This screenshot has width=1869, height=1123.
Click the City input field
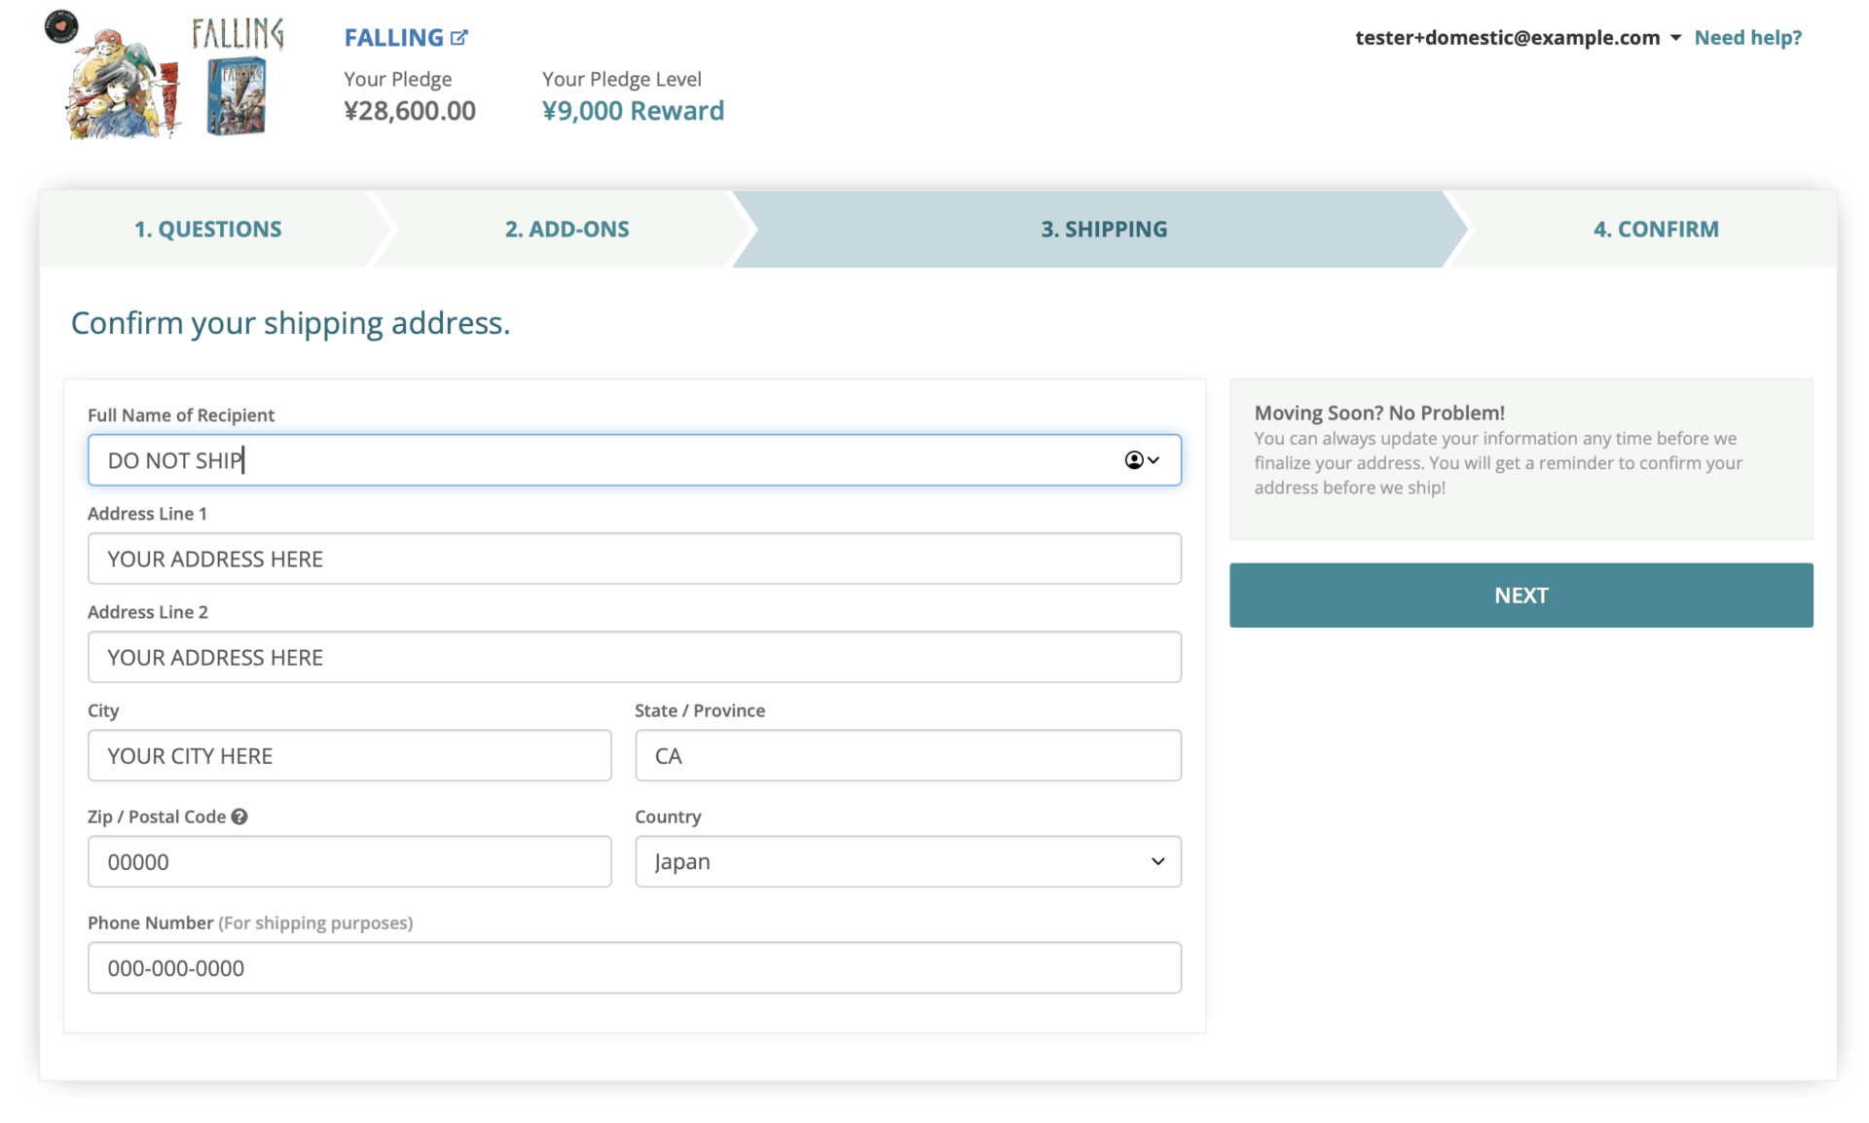click(349, 755)
